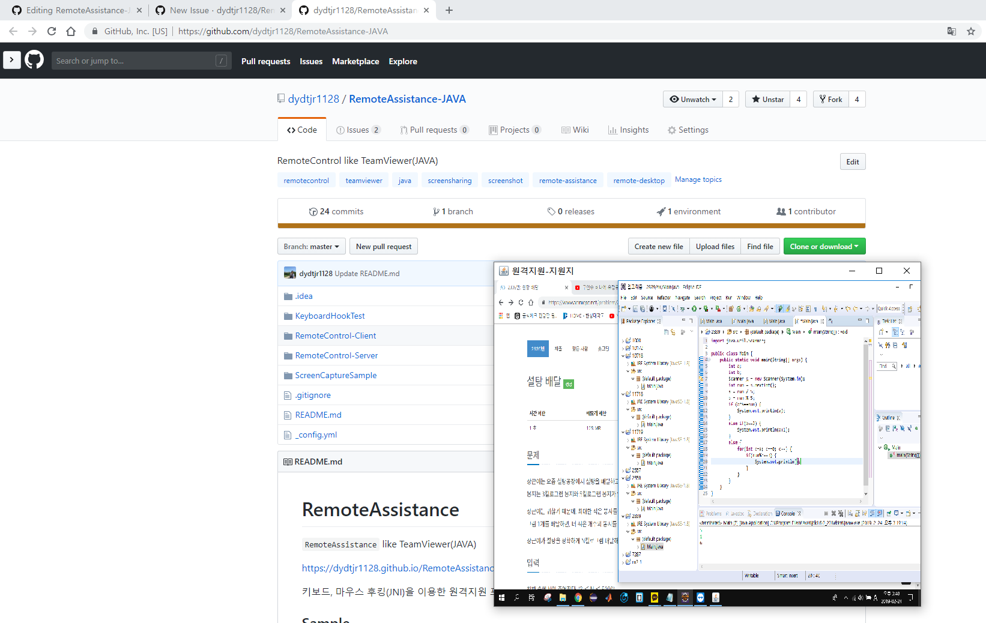Click New pull request button

point(384,246)
